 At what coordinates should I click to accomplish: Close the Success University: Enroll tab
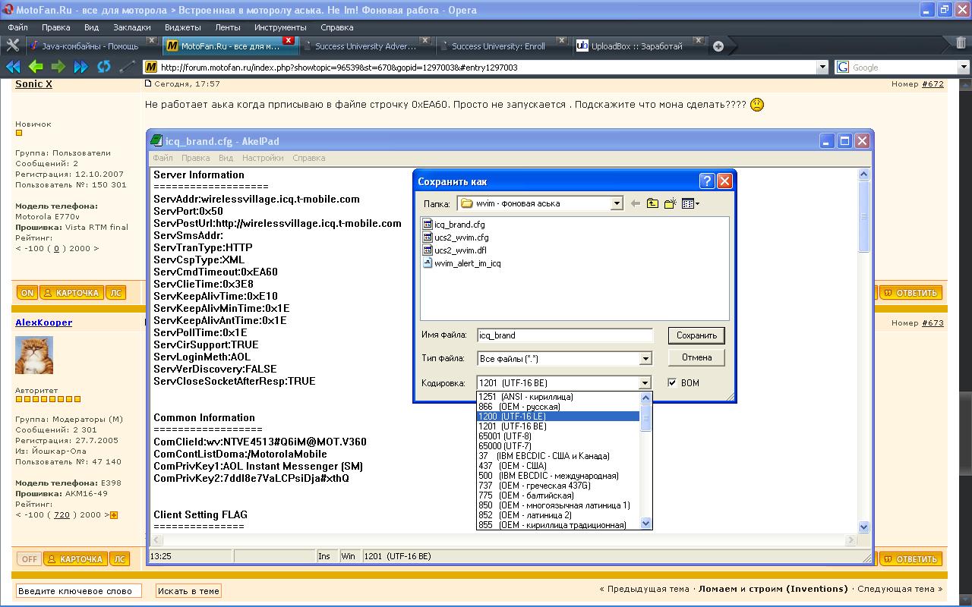561,40
